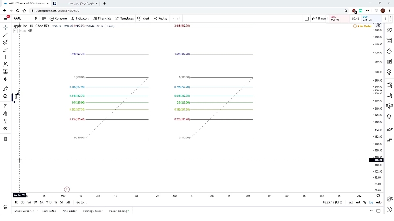Select the crosshair cursor tool
This screenshot has width=394, height=221.
click(x=5, y=27)
